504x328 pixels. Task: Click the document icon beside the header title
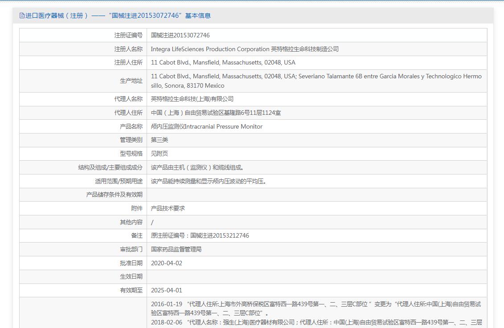(x=22, y=16)
